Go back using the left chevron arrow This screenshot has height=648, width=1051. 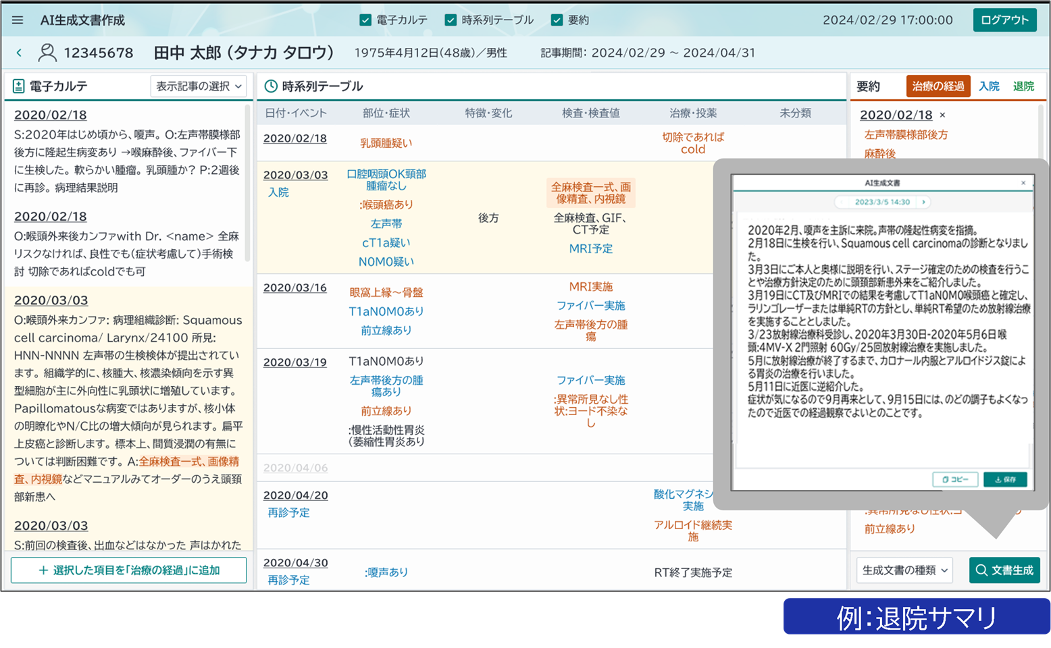[19, 53]
